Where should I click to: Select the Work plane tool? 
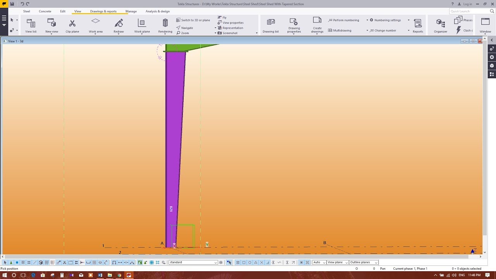(142, 24)
